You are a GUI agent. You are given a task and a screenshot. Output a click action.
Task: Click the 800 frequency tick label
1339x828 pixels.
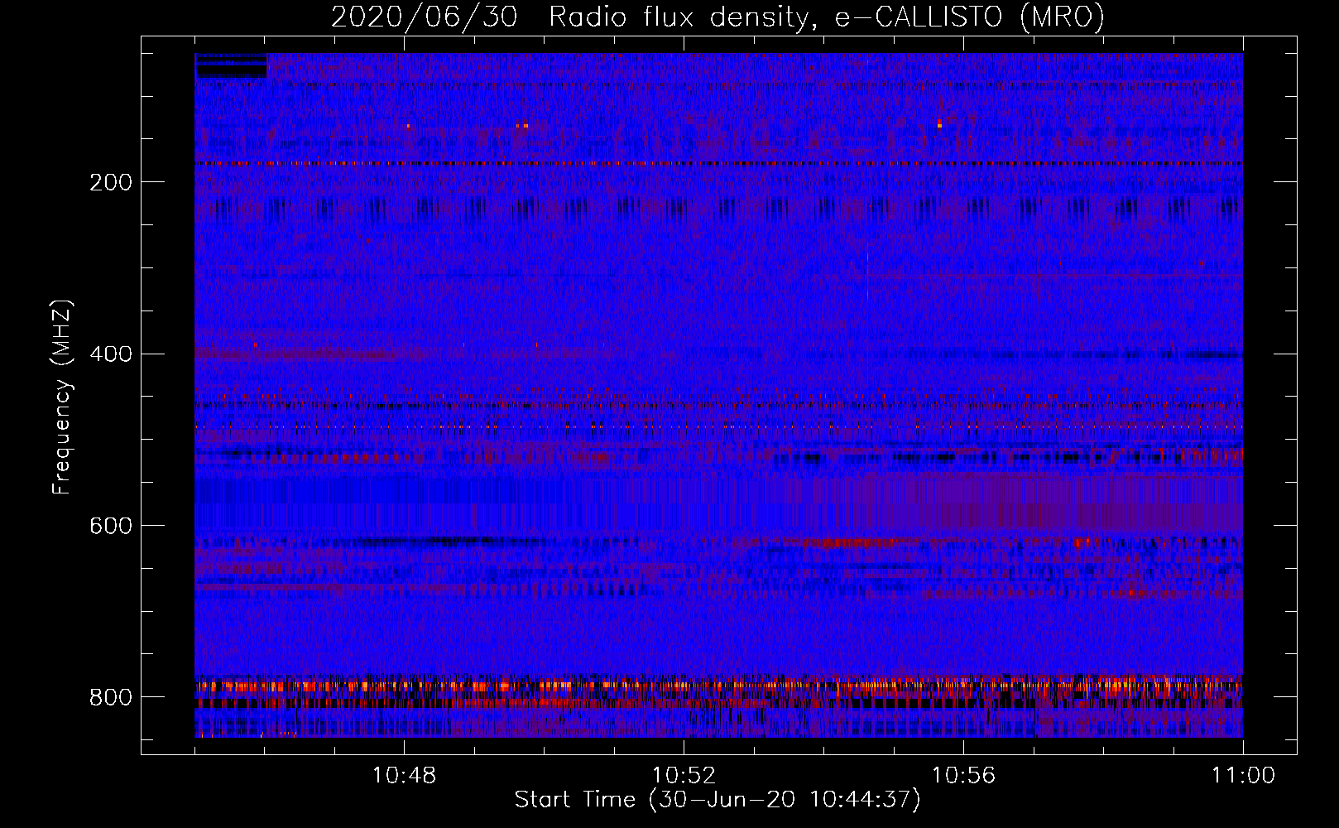(x=110, y=698)
